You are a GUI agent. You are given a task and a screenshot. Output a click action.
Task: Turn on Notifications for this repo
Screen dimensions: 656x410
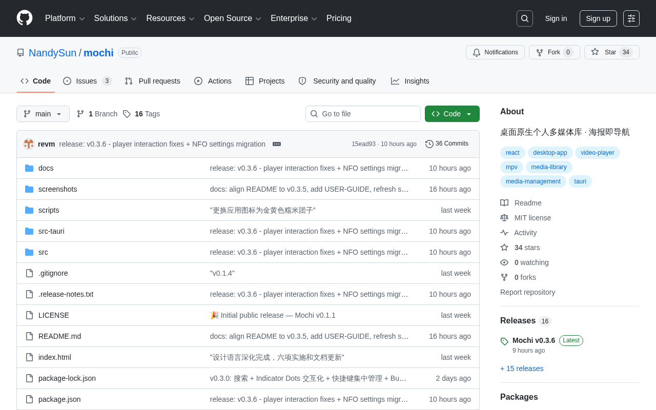click(495, 52)
